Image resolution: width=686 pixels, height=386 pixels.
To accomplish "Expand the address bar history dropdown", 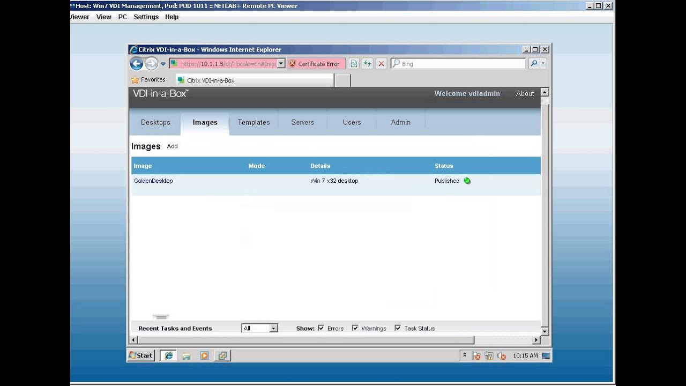I will coord(281,64).
